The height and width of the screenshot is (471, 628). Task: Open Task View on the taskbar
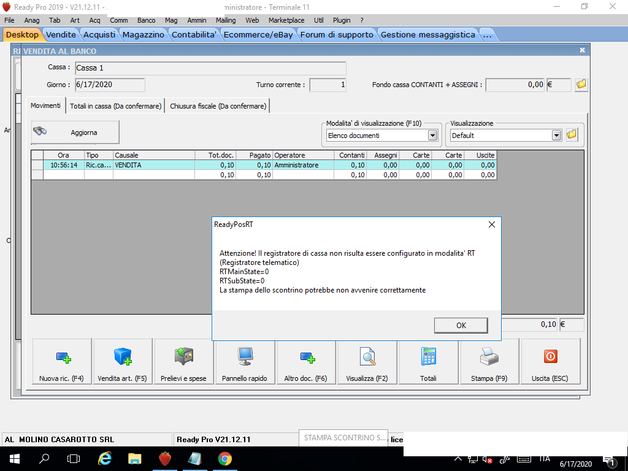pyautogui.click(x=74, y=459)
